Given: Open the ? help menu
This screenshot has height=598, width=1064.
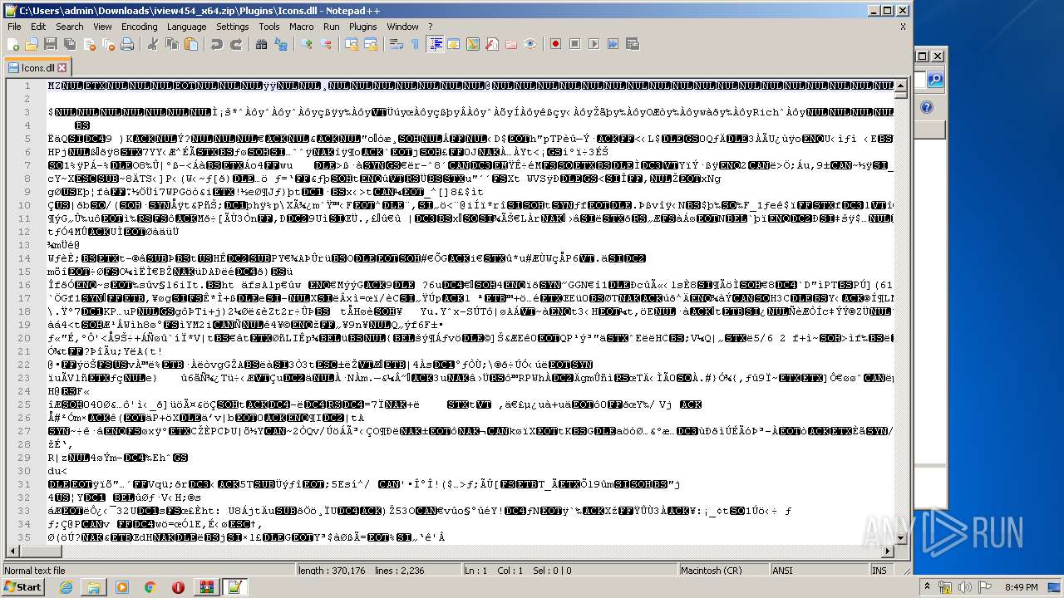Looking at the screenshot, I should click(431, 27).
